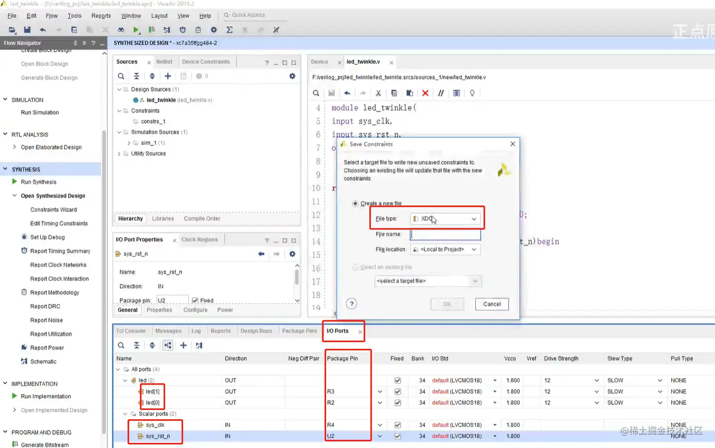
Task: Click previous port arrow in I/O Port Properties
Action: 261,254
